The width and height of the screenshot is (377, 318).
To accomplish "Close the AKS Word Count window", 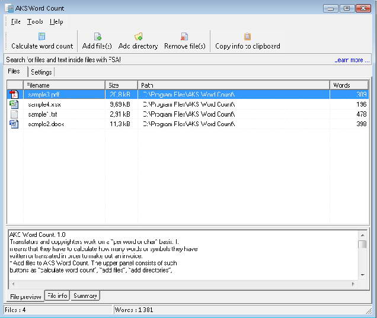I will (x=363, y=9).
